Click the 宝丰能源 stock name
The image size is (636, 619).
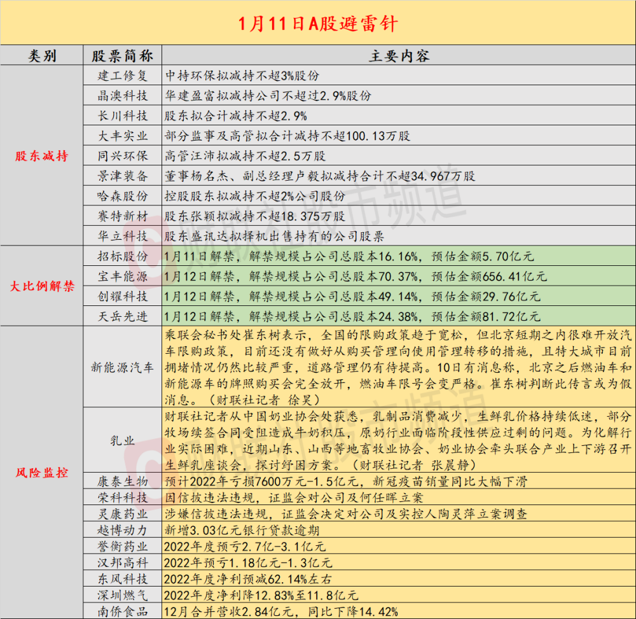tap(123, 276)
